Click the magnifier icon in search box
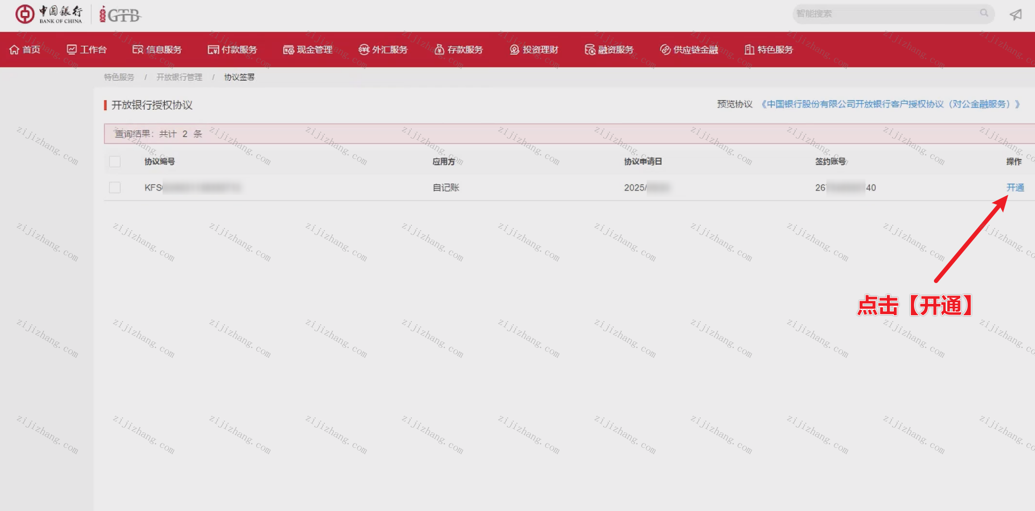Image resolution: width=1035 pixels, height=511 pixels. tap(984, 13)
